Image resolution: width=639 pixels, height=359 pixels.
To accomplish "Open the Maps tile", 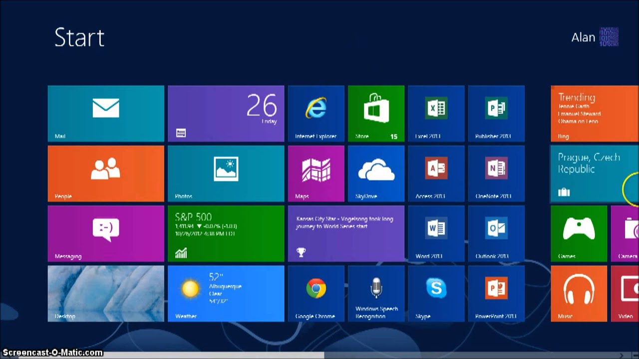I will click(316, 174).
